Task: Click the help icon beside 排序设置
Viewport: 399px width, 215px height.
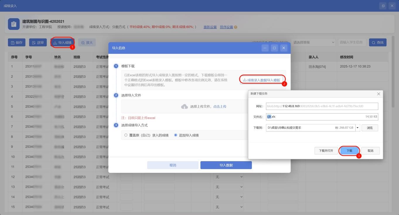Action: click(x=236, y=27)
